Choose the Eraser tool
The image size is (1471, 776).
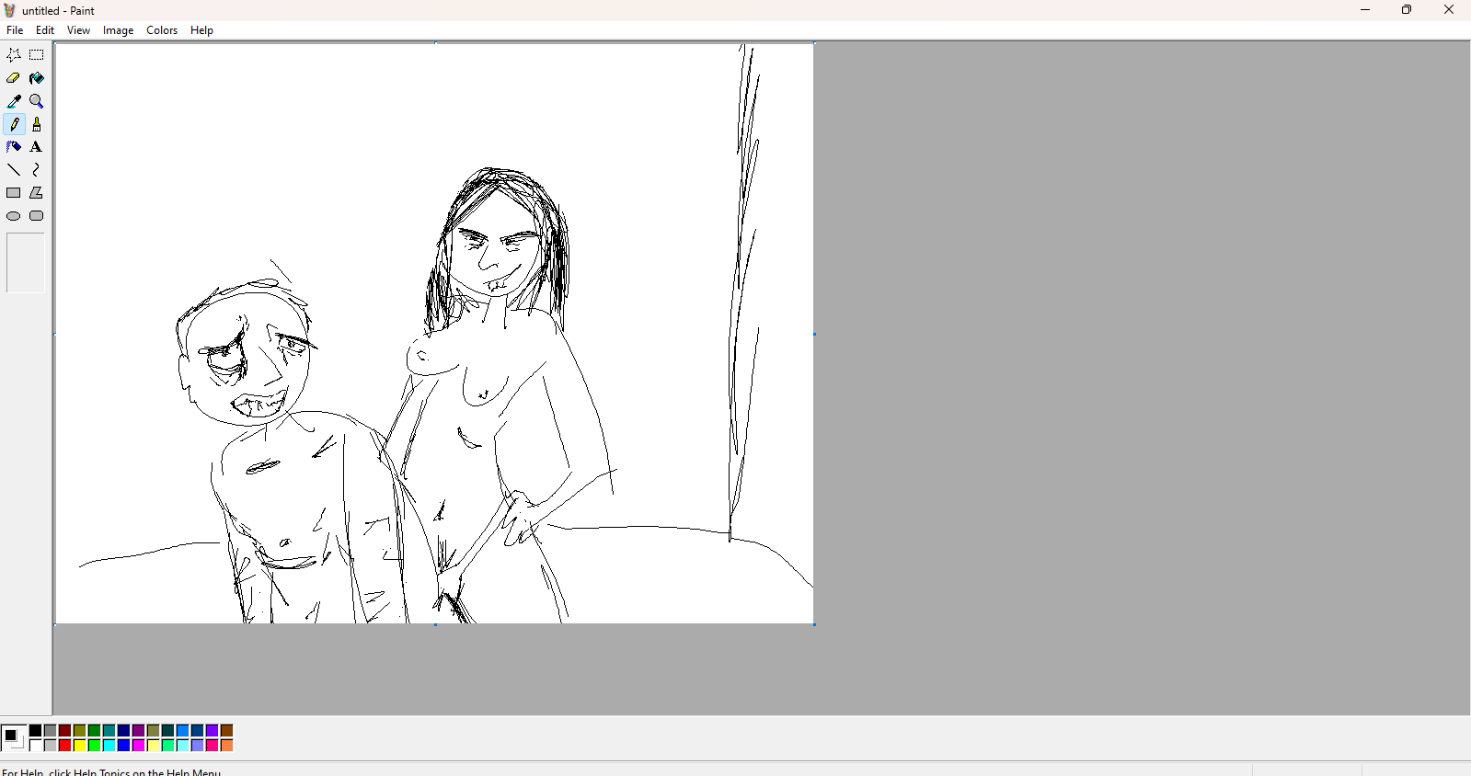coord(14,78)
